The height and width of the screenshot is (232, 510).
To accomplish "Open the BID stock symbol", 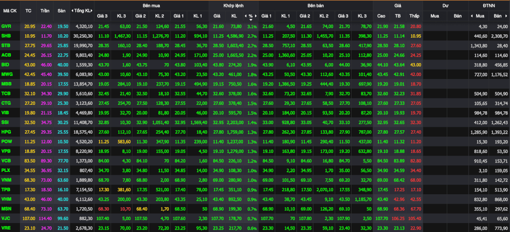I will (x=5, y=65).
